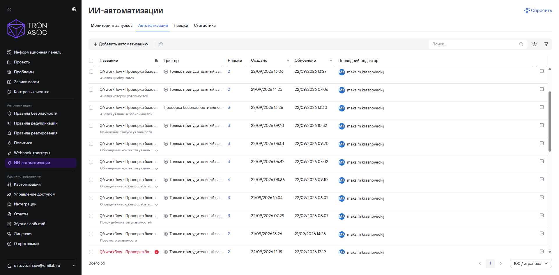The height and width of the screenshot is (275, 559).
Task: Go to pagination page 1
Action: tap(490, 263)
